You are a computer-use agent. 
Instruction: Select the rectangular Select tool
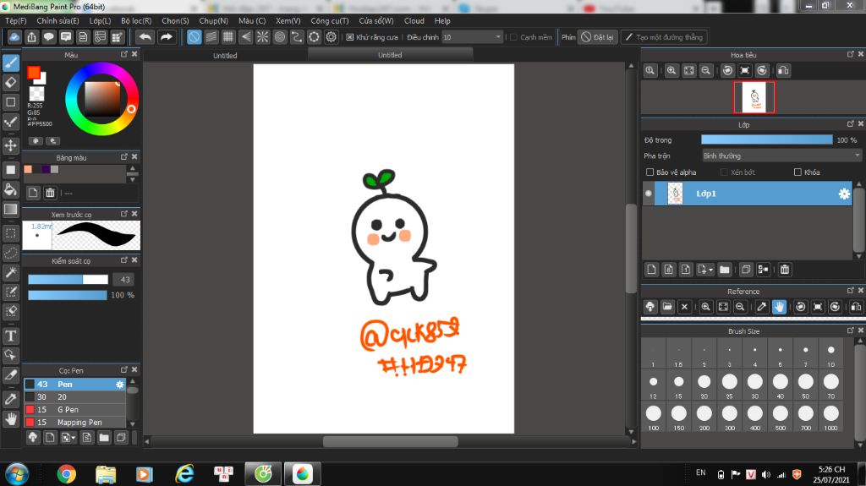10,233
